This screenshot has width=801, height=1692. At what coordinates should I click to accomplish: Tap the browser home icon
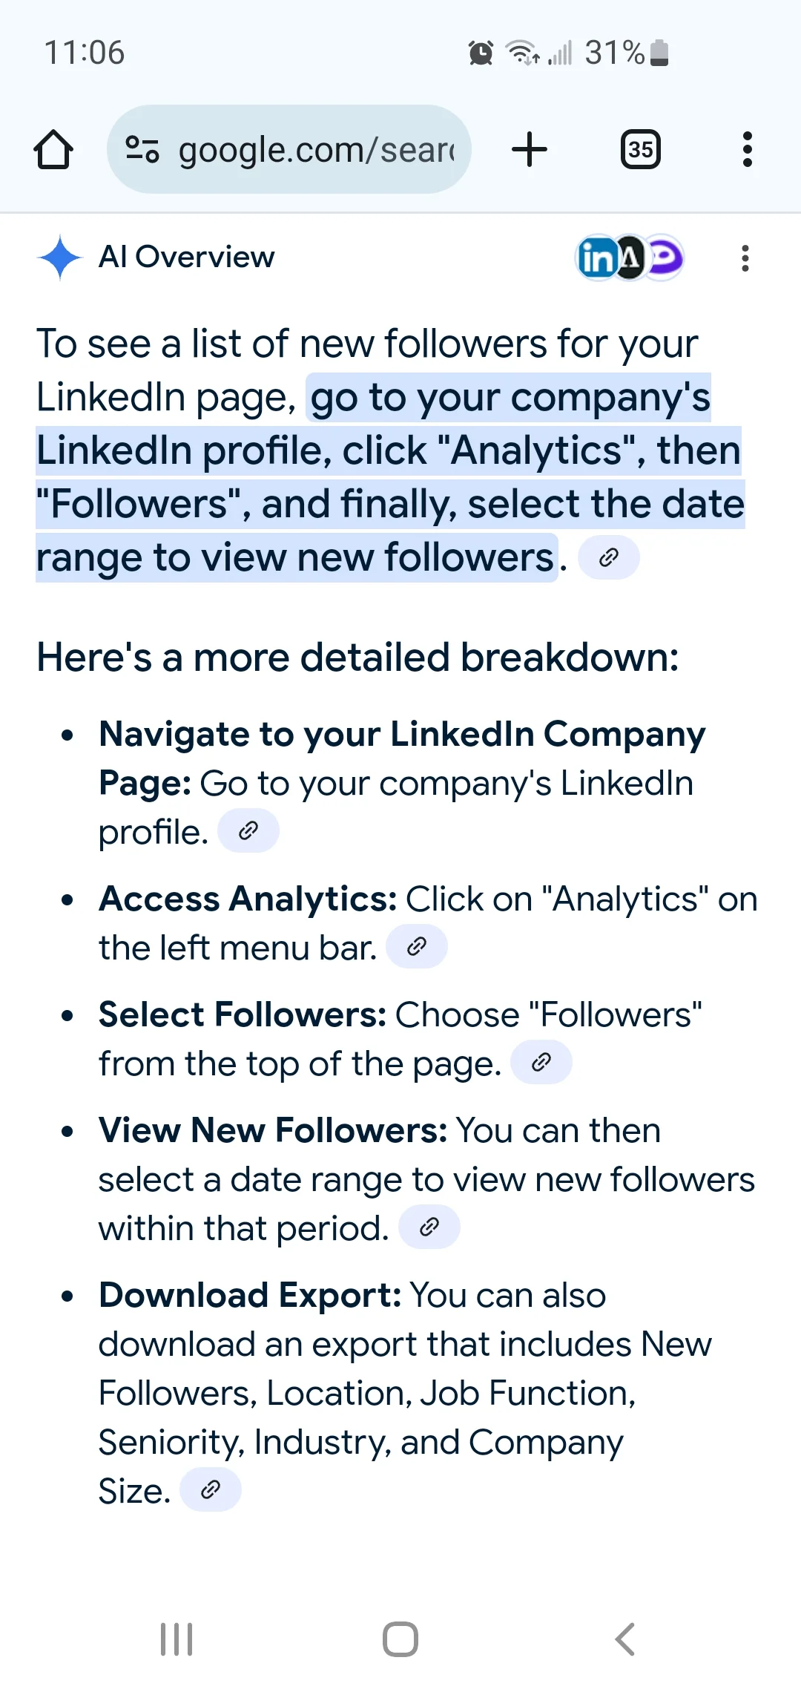(53, 150)
